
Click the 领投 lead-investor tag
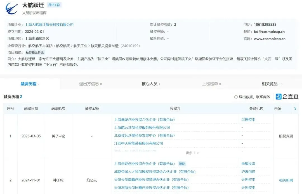(182, 164)
